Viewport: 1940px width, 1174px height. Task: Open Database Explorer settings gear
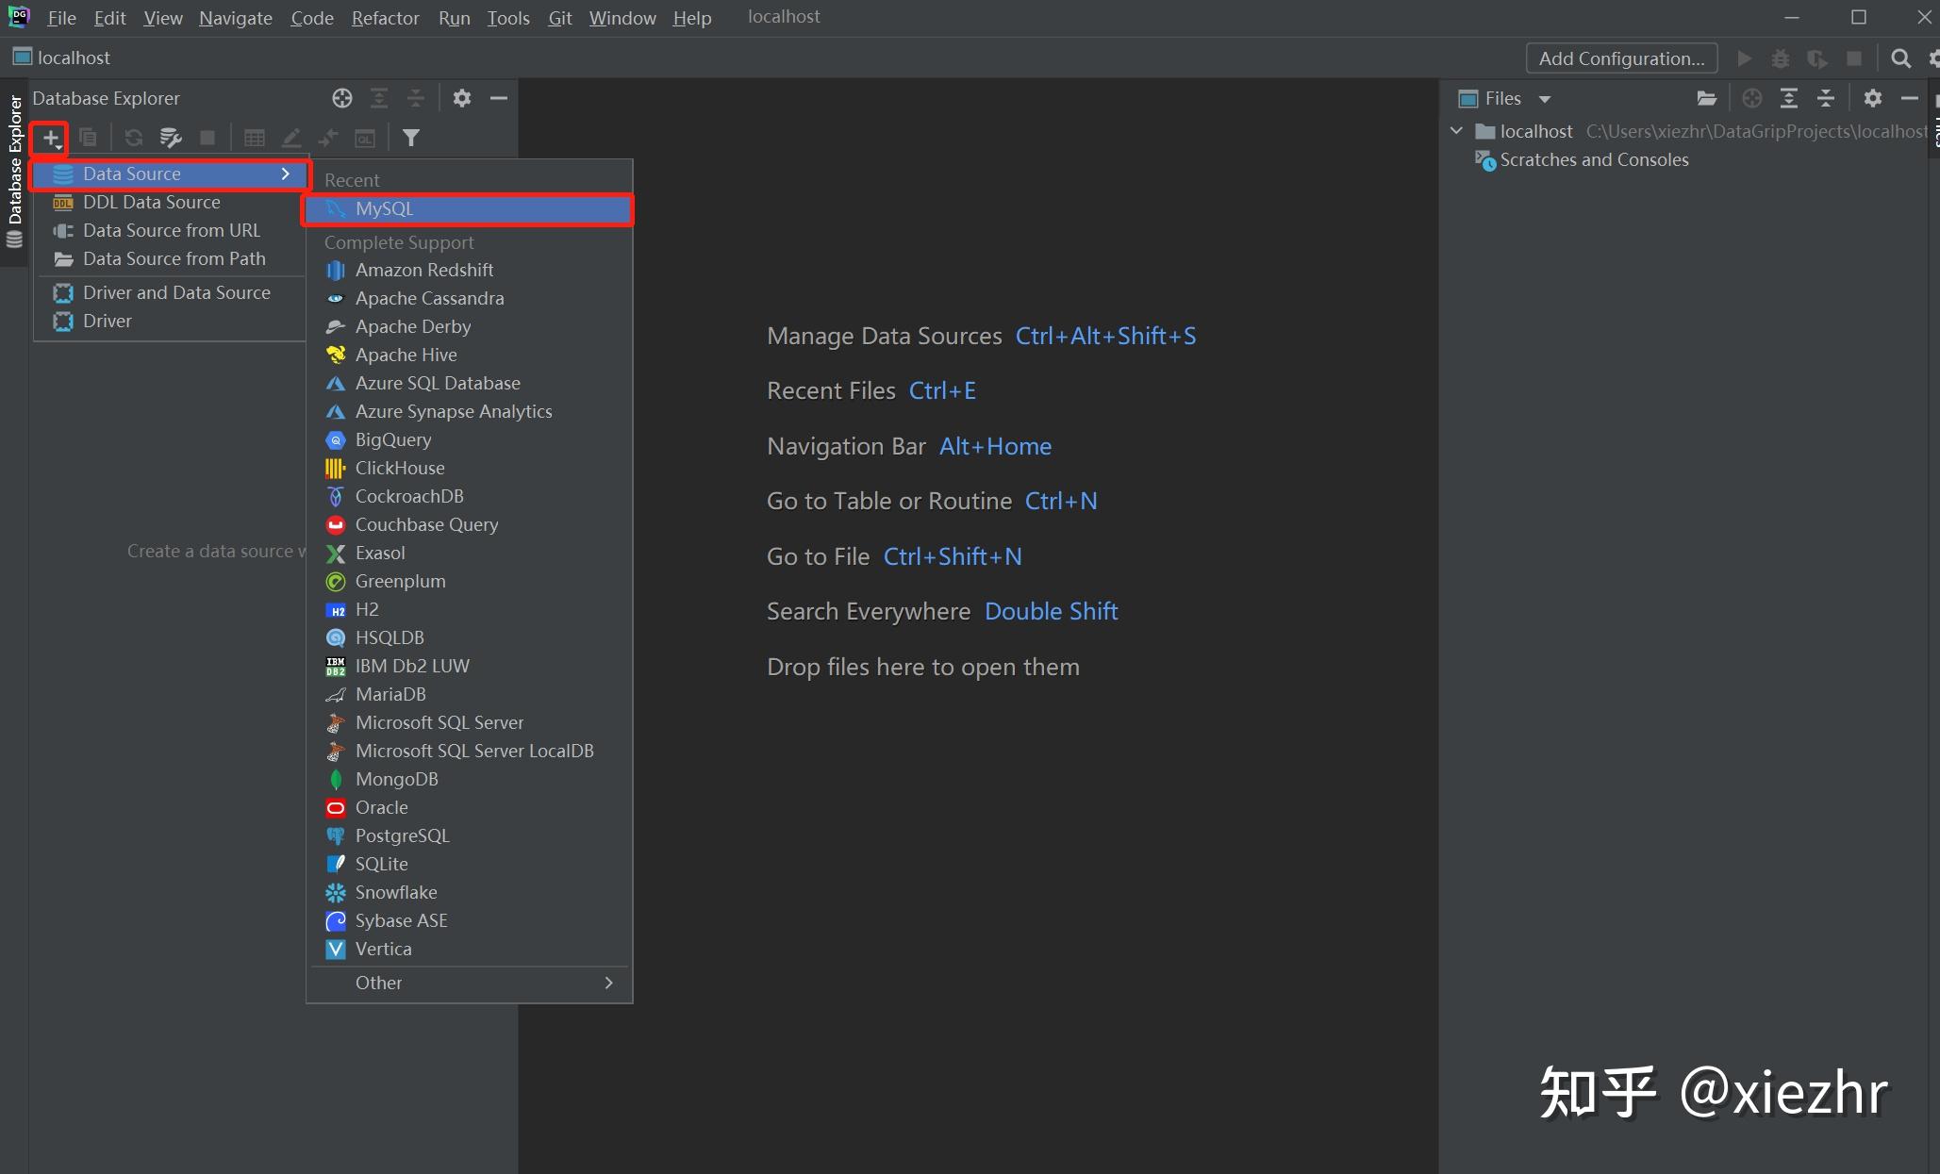tap(461, 98)
